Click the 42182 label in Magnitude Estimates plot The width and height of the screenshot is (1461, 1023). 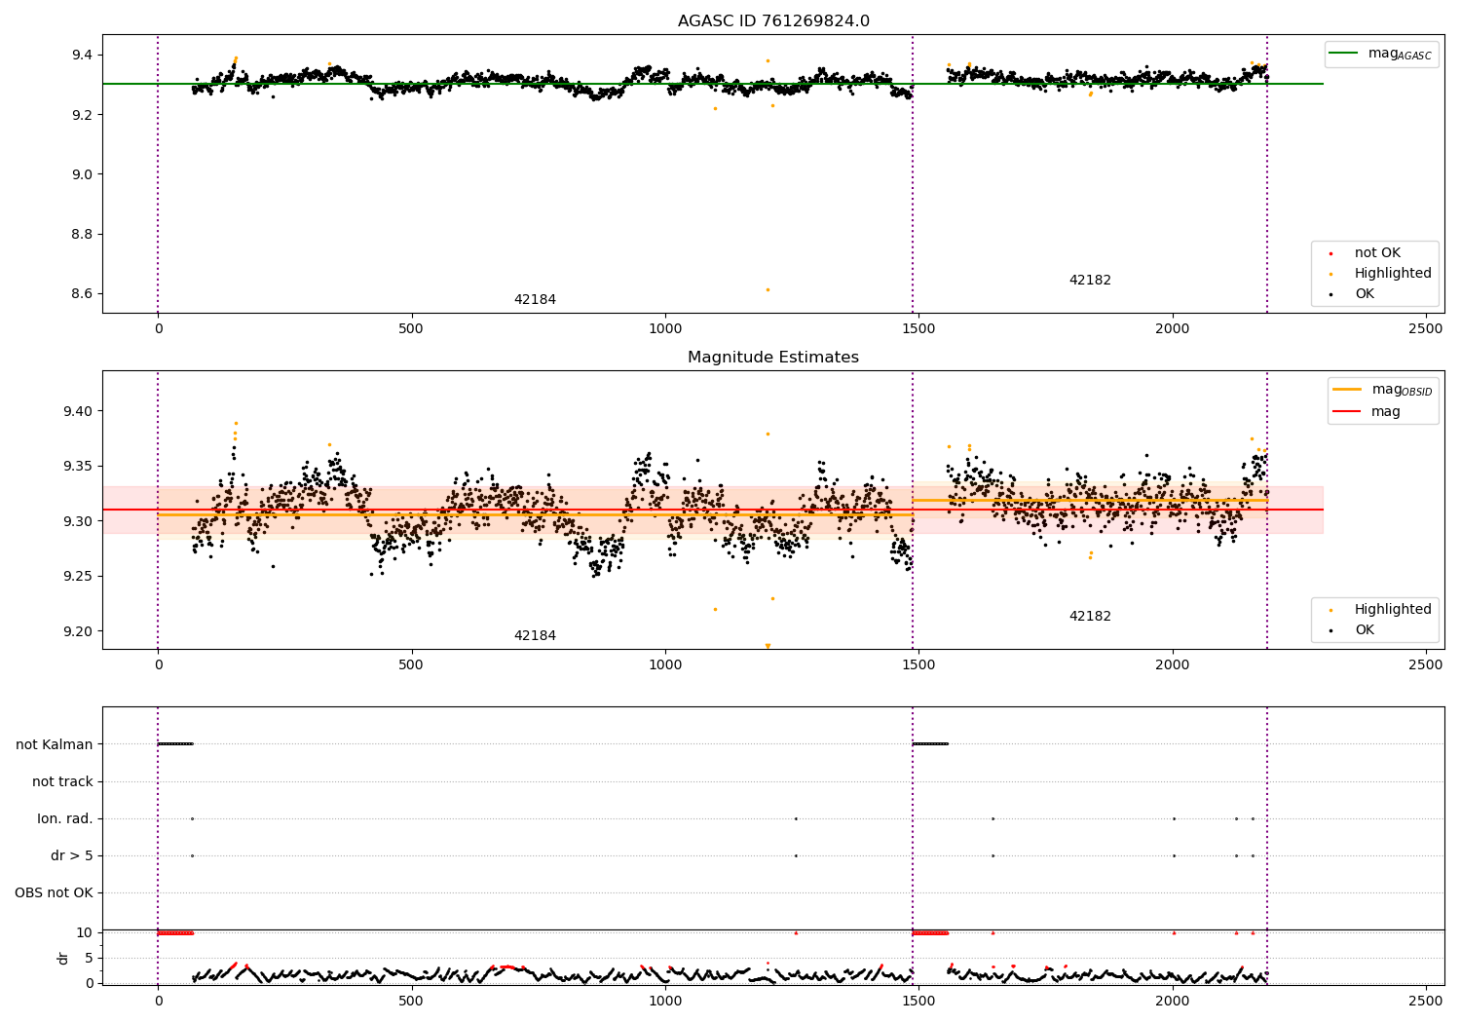[1090, 617]
